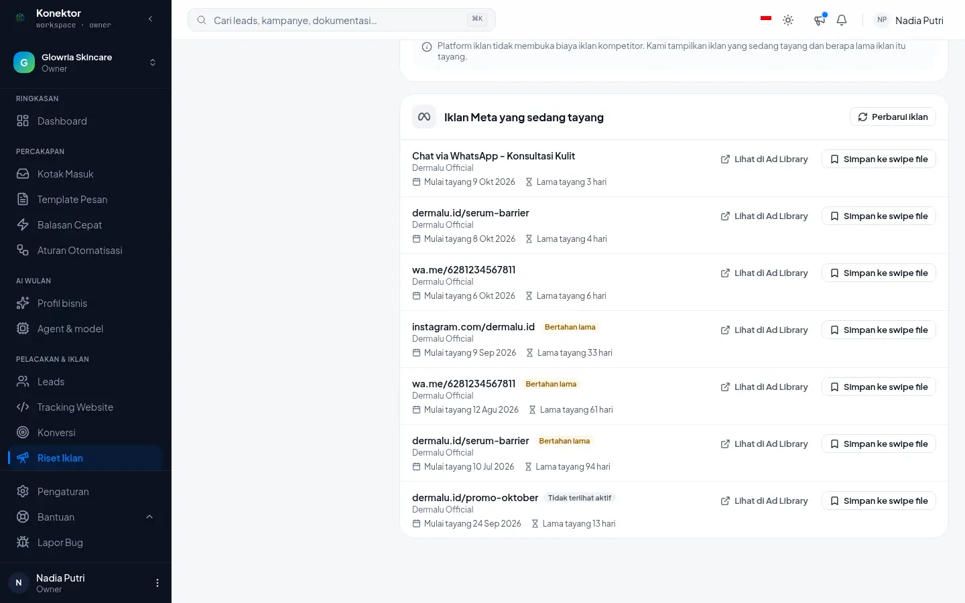
Task: Click Perbarui iklan refresh button
Action: (893, 117)
